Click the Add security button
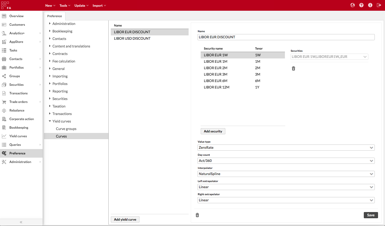Viewport: 385px width, 226px height. [213, 131]
